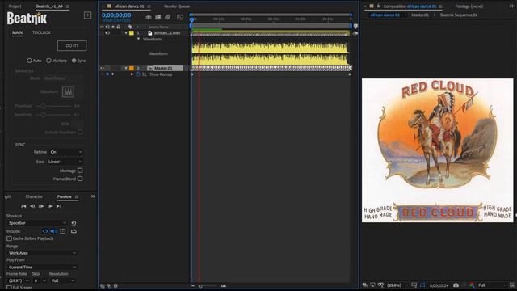Mute audio of african dance layer
This screenshot has width=517, height=291.
[x=107, y=33]
